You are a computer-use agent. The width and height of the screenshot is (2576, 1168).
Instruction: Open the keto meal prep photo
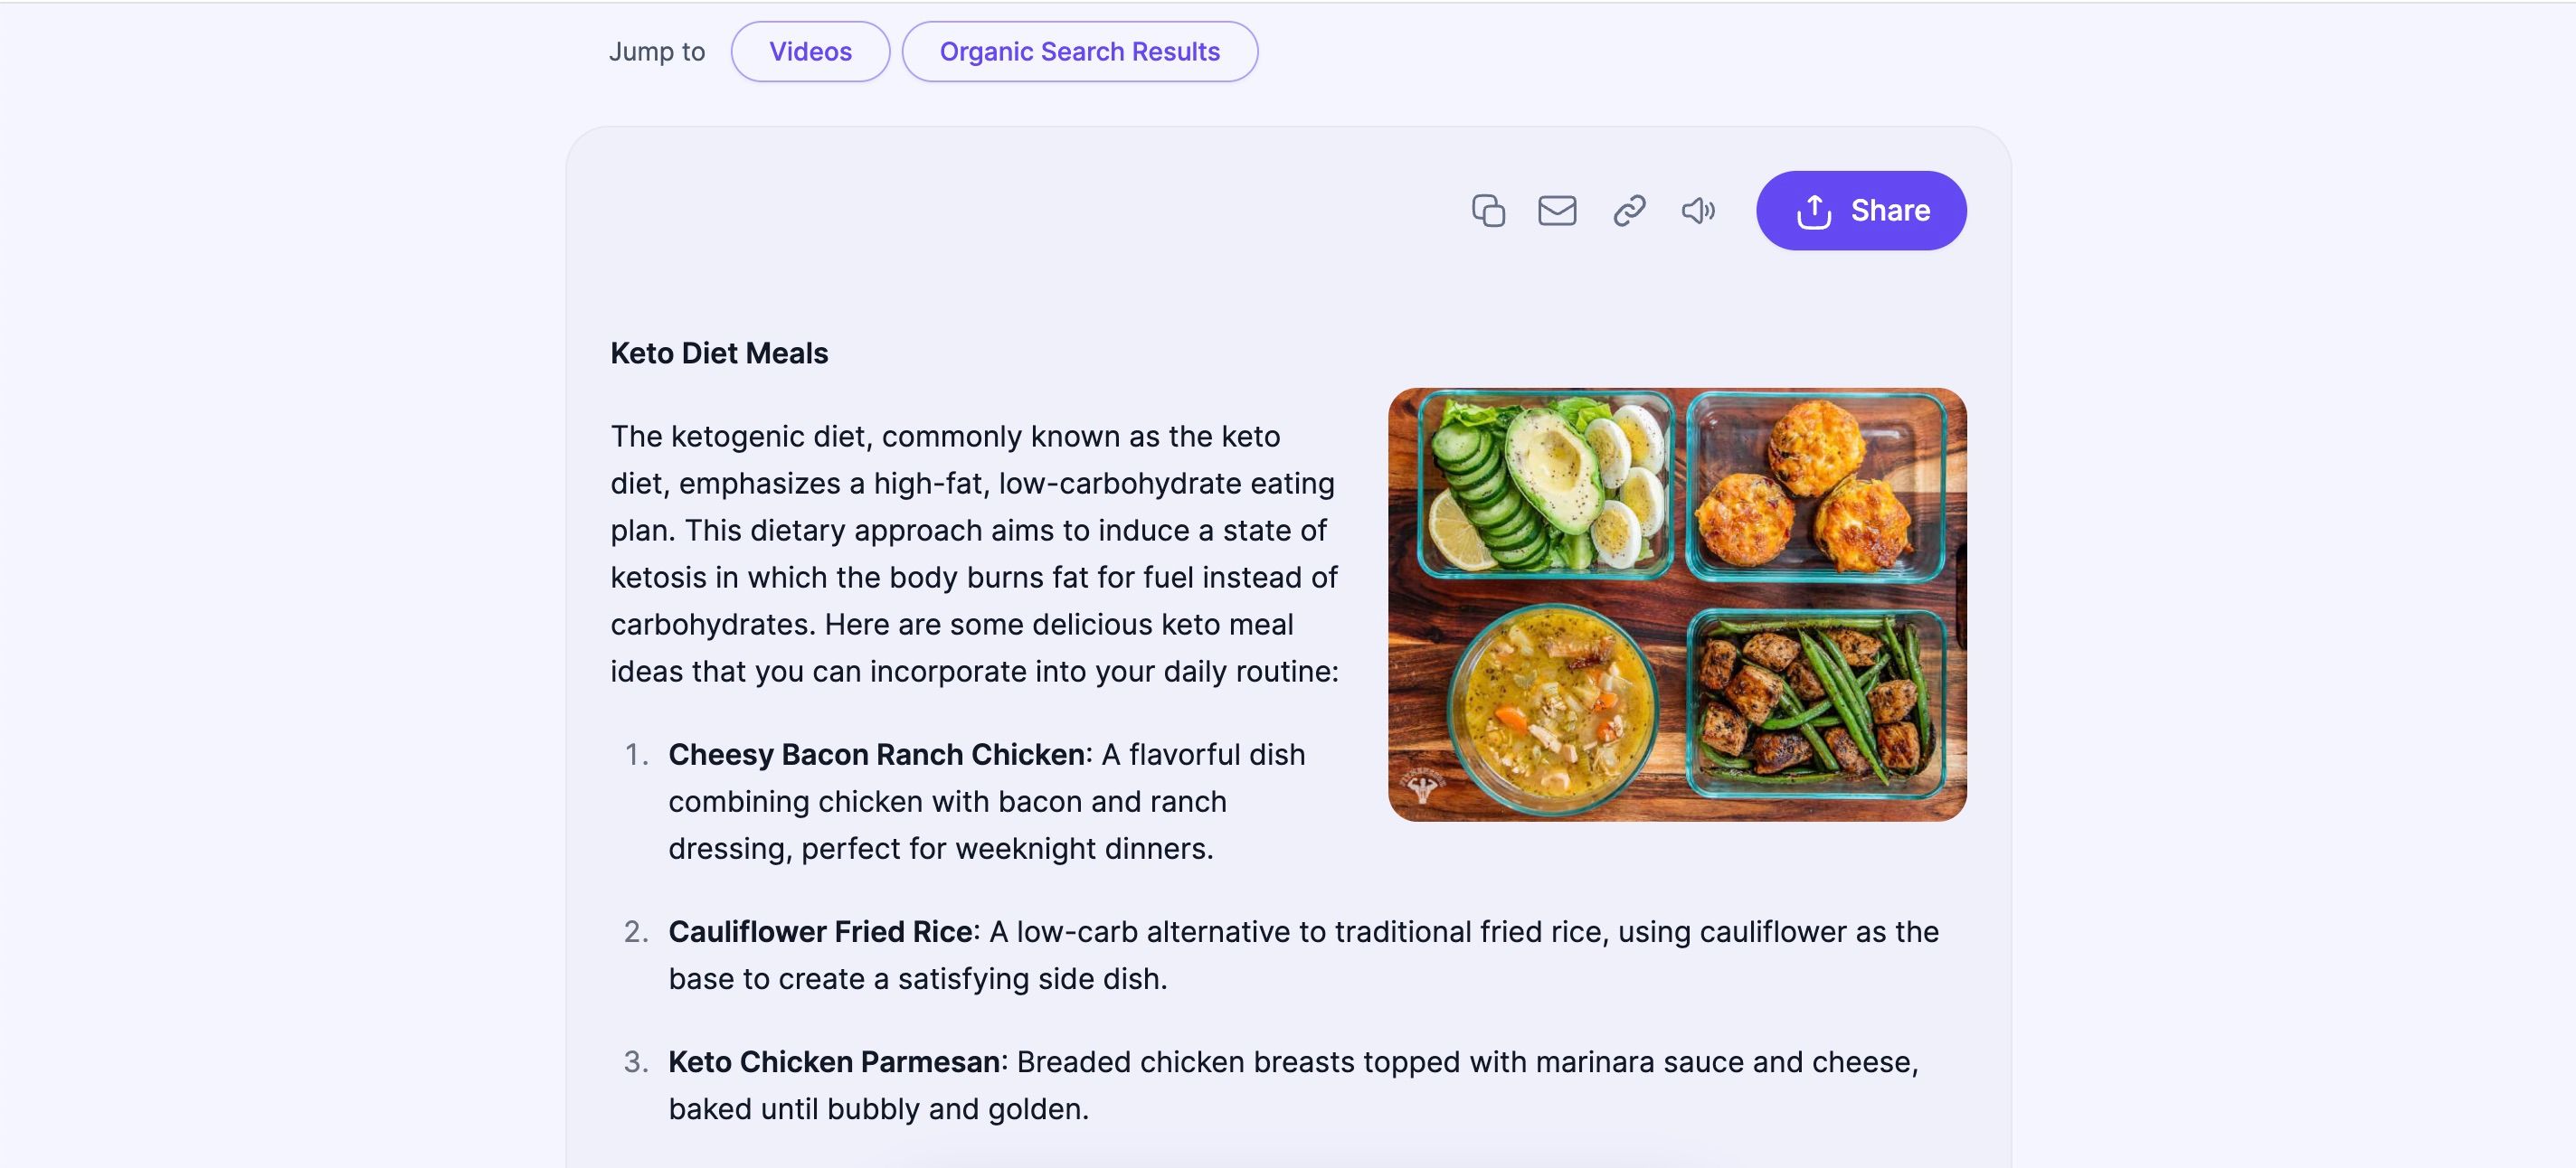point(1677,605)
